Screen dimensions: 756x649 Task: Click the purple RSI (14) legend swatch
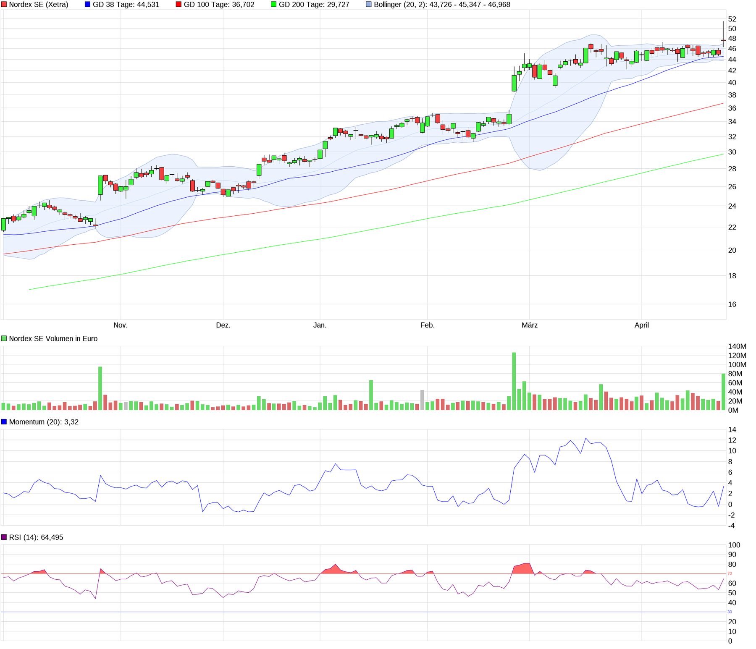[4, 537]
